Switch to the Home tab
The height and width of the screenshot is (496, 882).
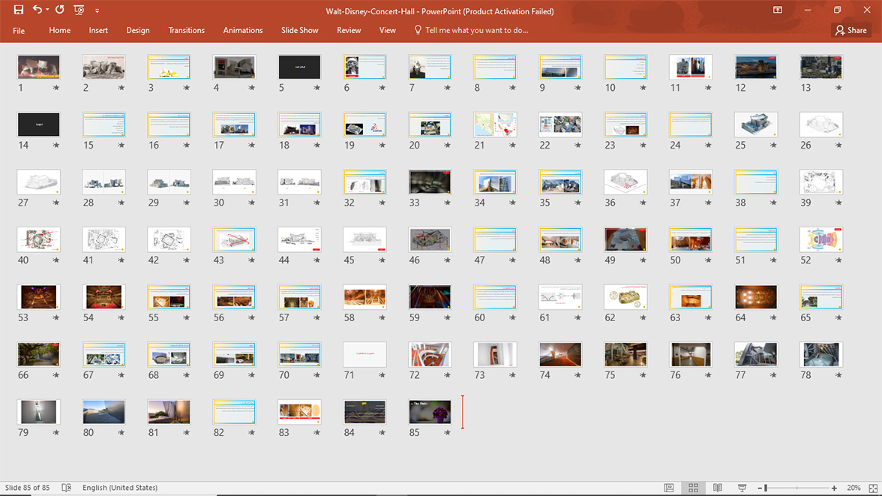[60, 31]
